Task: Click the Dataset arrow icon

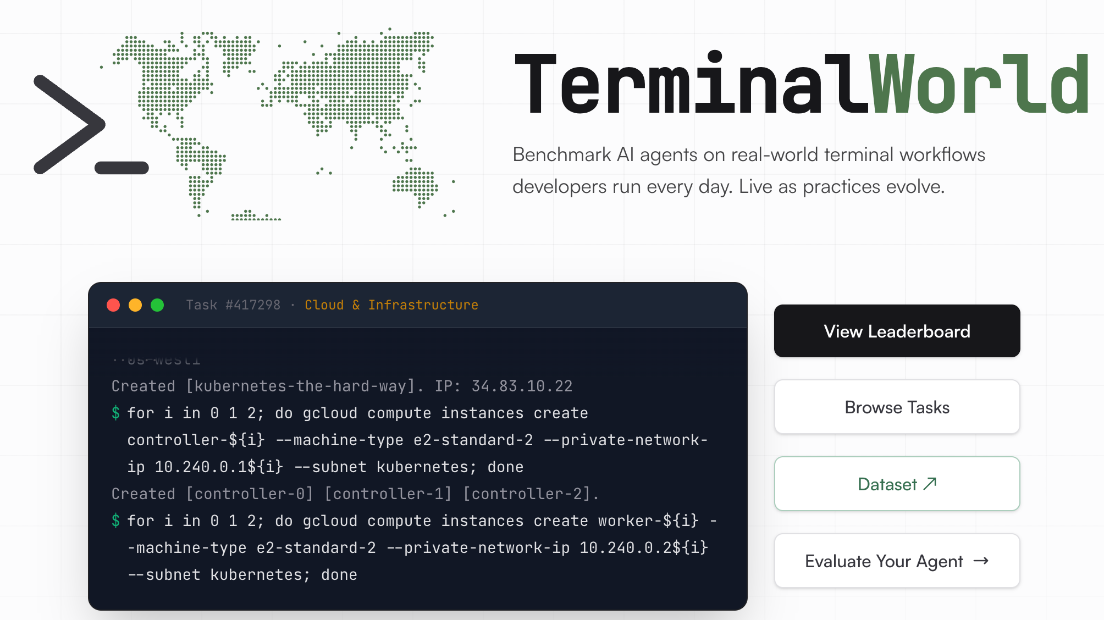Action: (930, 484)
